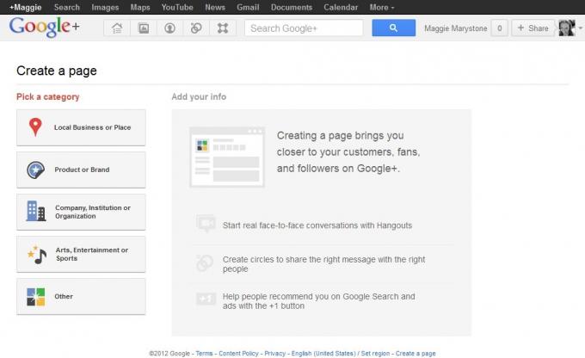585x358 pixels.
Task: Open the Home stream icon
Action: click(117, 28)
